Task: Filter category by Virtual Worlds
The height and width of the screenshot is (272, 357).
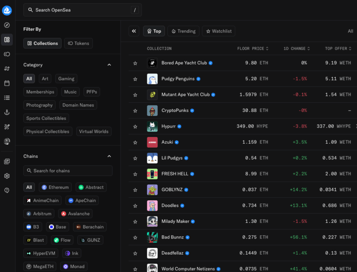Action: point(94,132)
